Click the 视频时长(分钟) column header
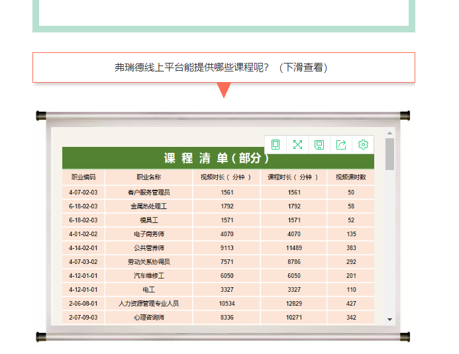459x354 pixels. [227, 177]
